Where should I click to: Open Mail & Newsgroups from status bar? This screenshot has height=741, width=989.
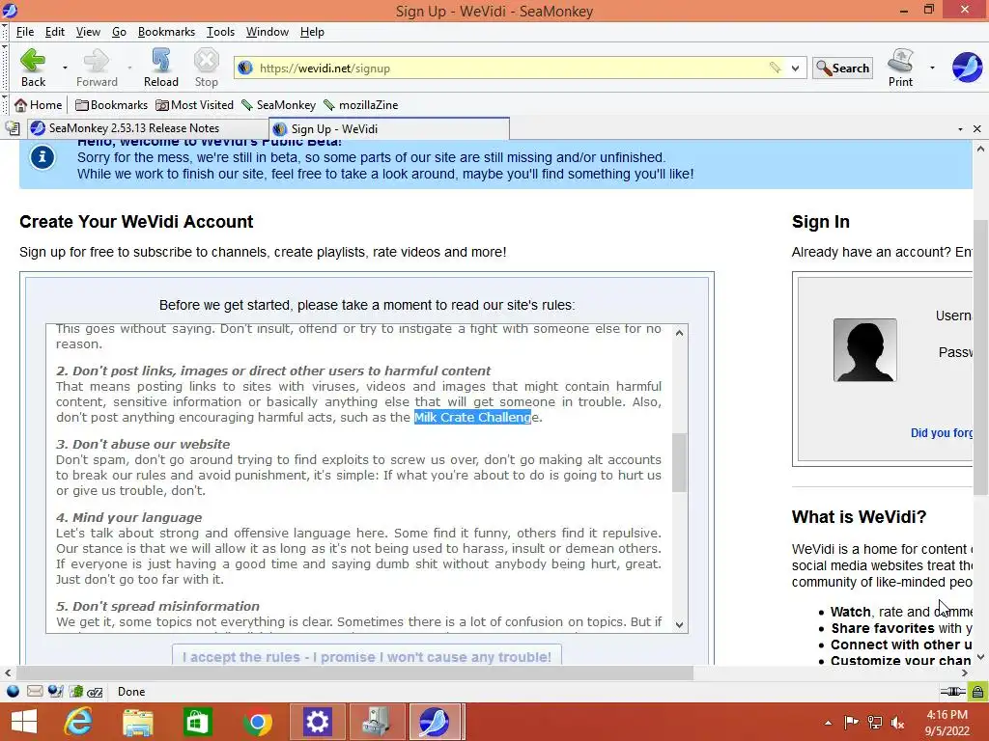tap(35, 692)
